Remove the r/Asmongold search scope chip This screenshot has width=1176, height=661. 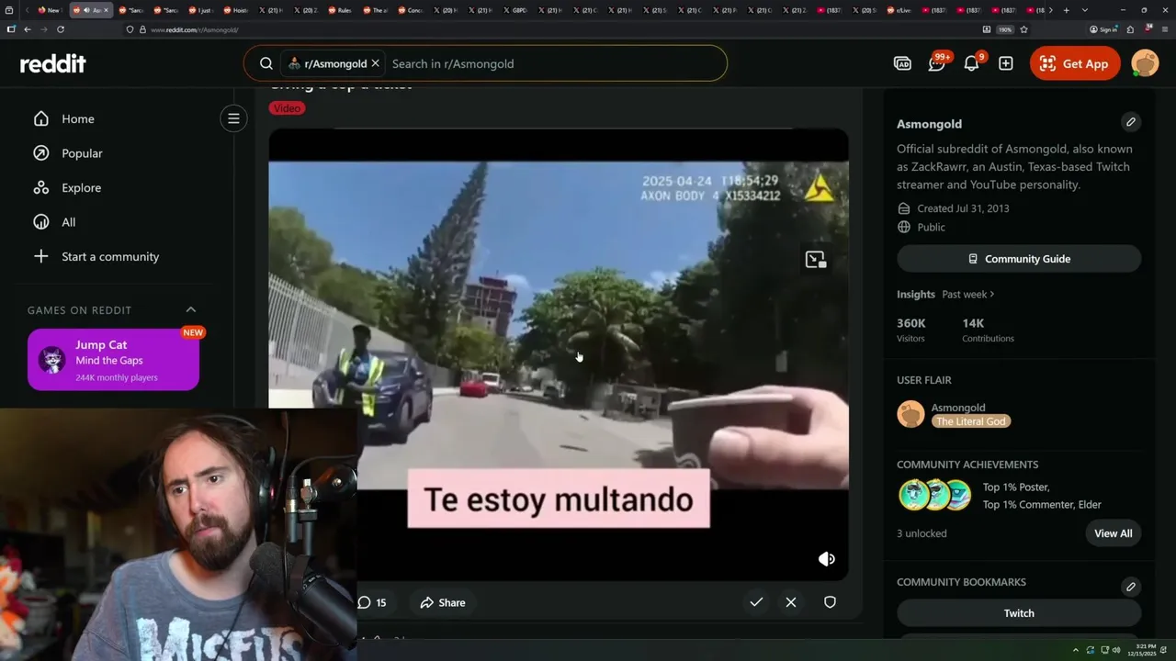coord(375,63)
